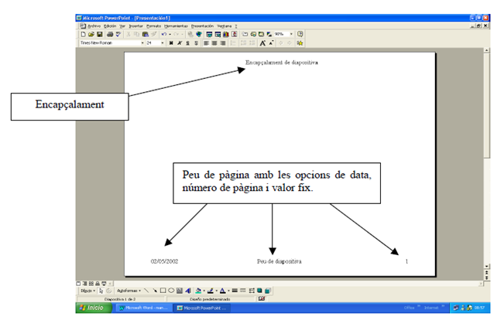Save the presentation with the floppy disk icon

click(100, 34)
